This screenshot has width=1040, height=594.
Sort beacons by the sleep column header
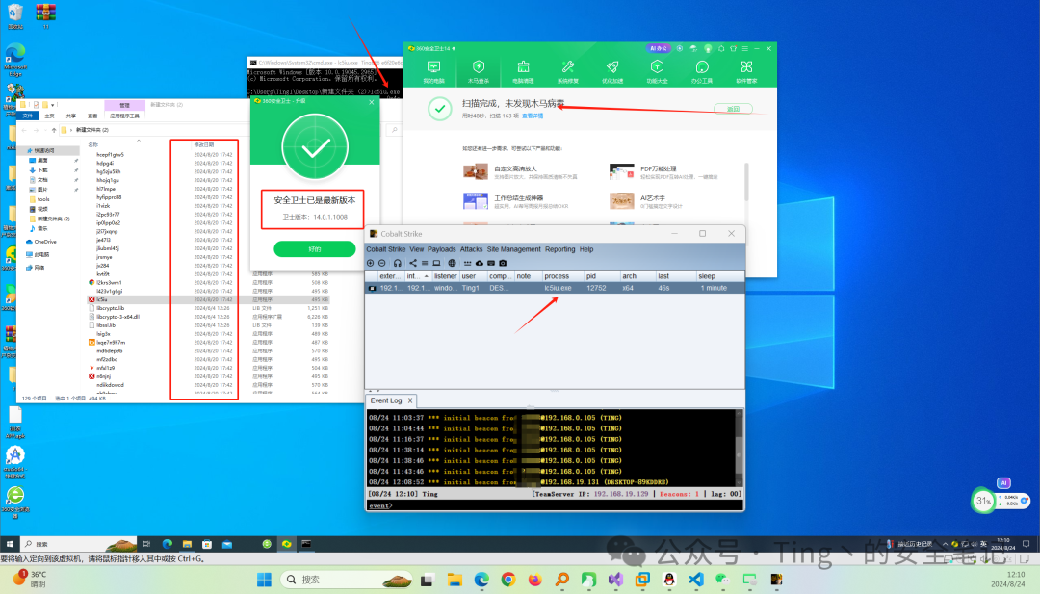(x=719, y=276)
